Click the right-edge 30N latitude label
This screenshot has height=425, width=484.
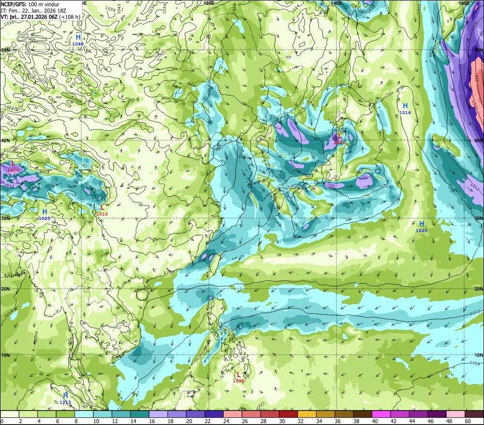479,219
